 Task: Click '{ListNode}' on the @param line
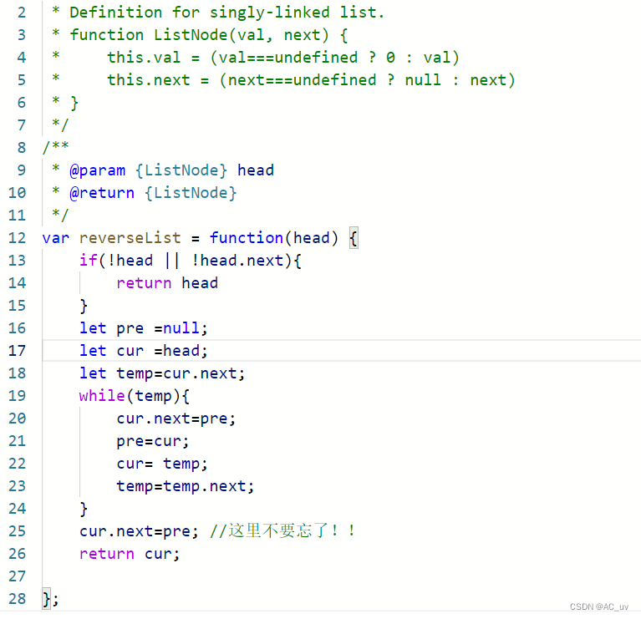(181, 170)
